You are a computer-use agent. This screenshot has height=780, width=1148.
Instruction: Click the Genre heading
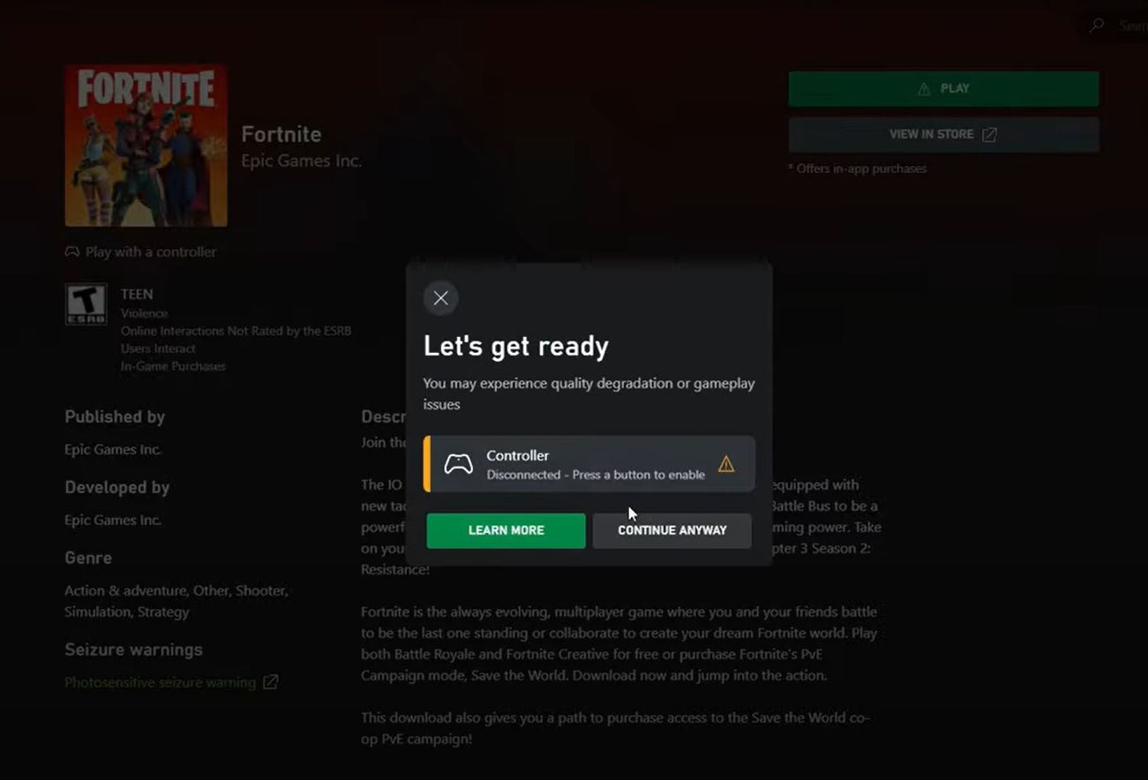pyautogui.click(x=88, y=558)
